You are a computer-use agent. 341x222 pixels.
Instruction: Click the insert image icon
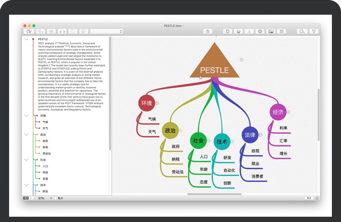pyautogui.click(x=271, y=32)
